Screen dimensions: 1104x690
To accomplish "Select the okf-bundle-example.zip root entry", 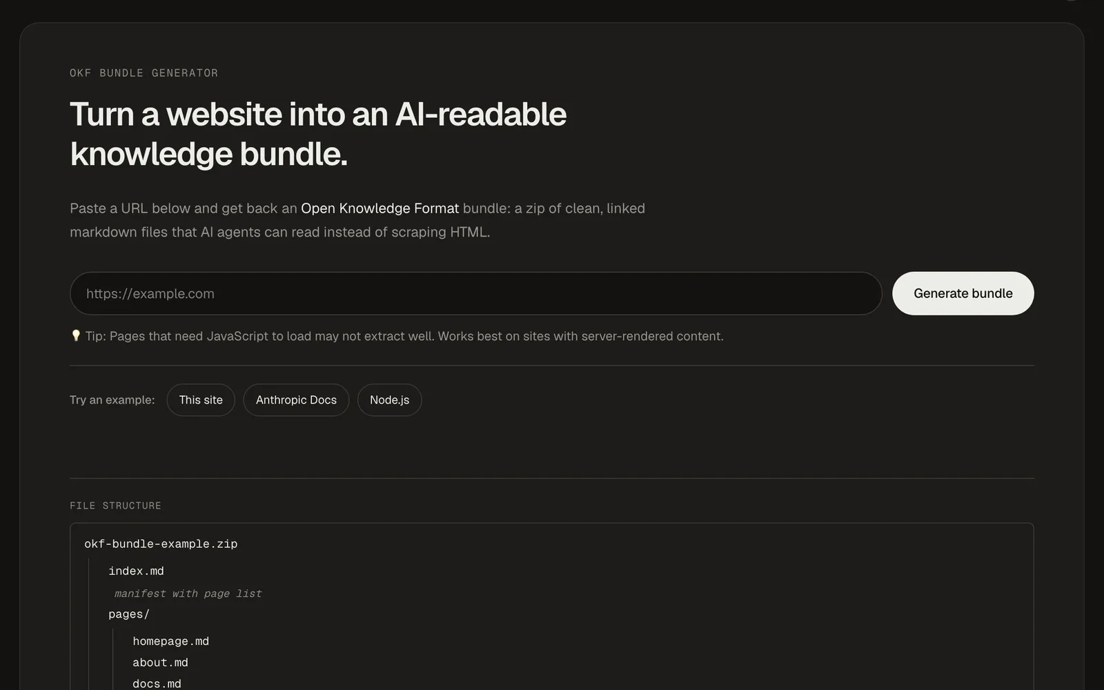I will click(x=161, y=544).
